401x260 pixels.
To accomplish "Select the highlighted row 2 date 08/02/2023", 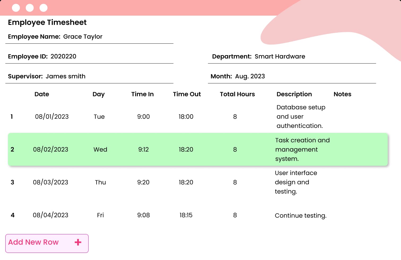I will [x=51, y=150].
